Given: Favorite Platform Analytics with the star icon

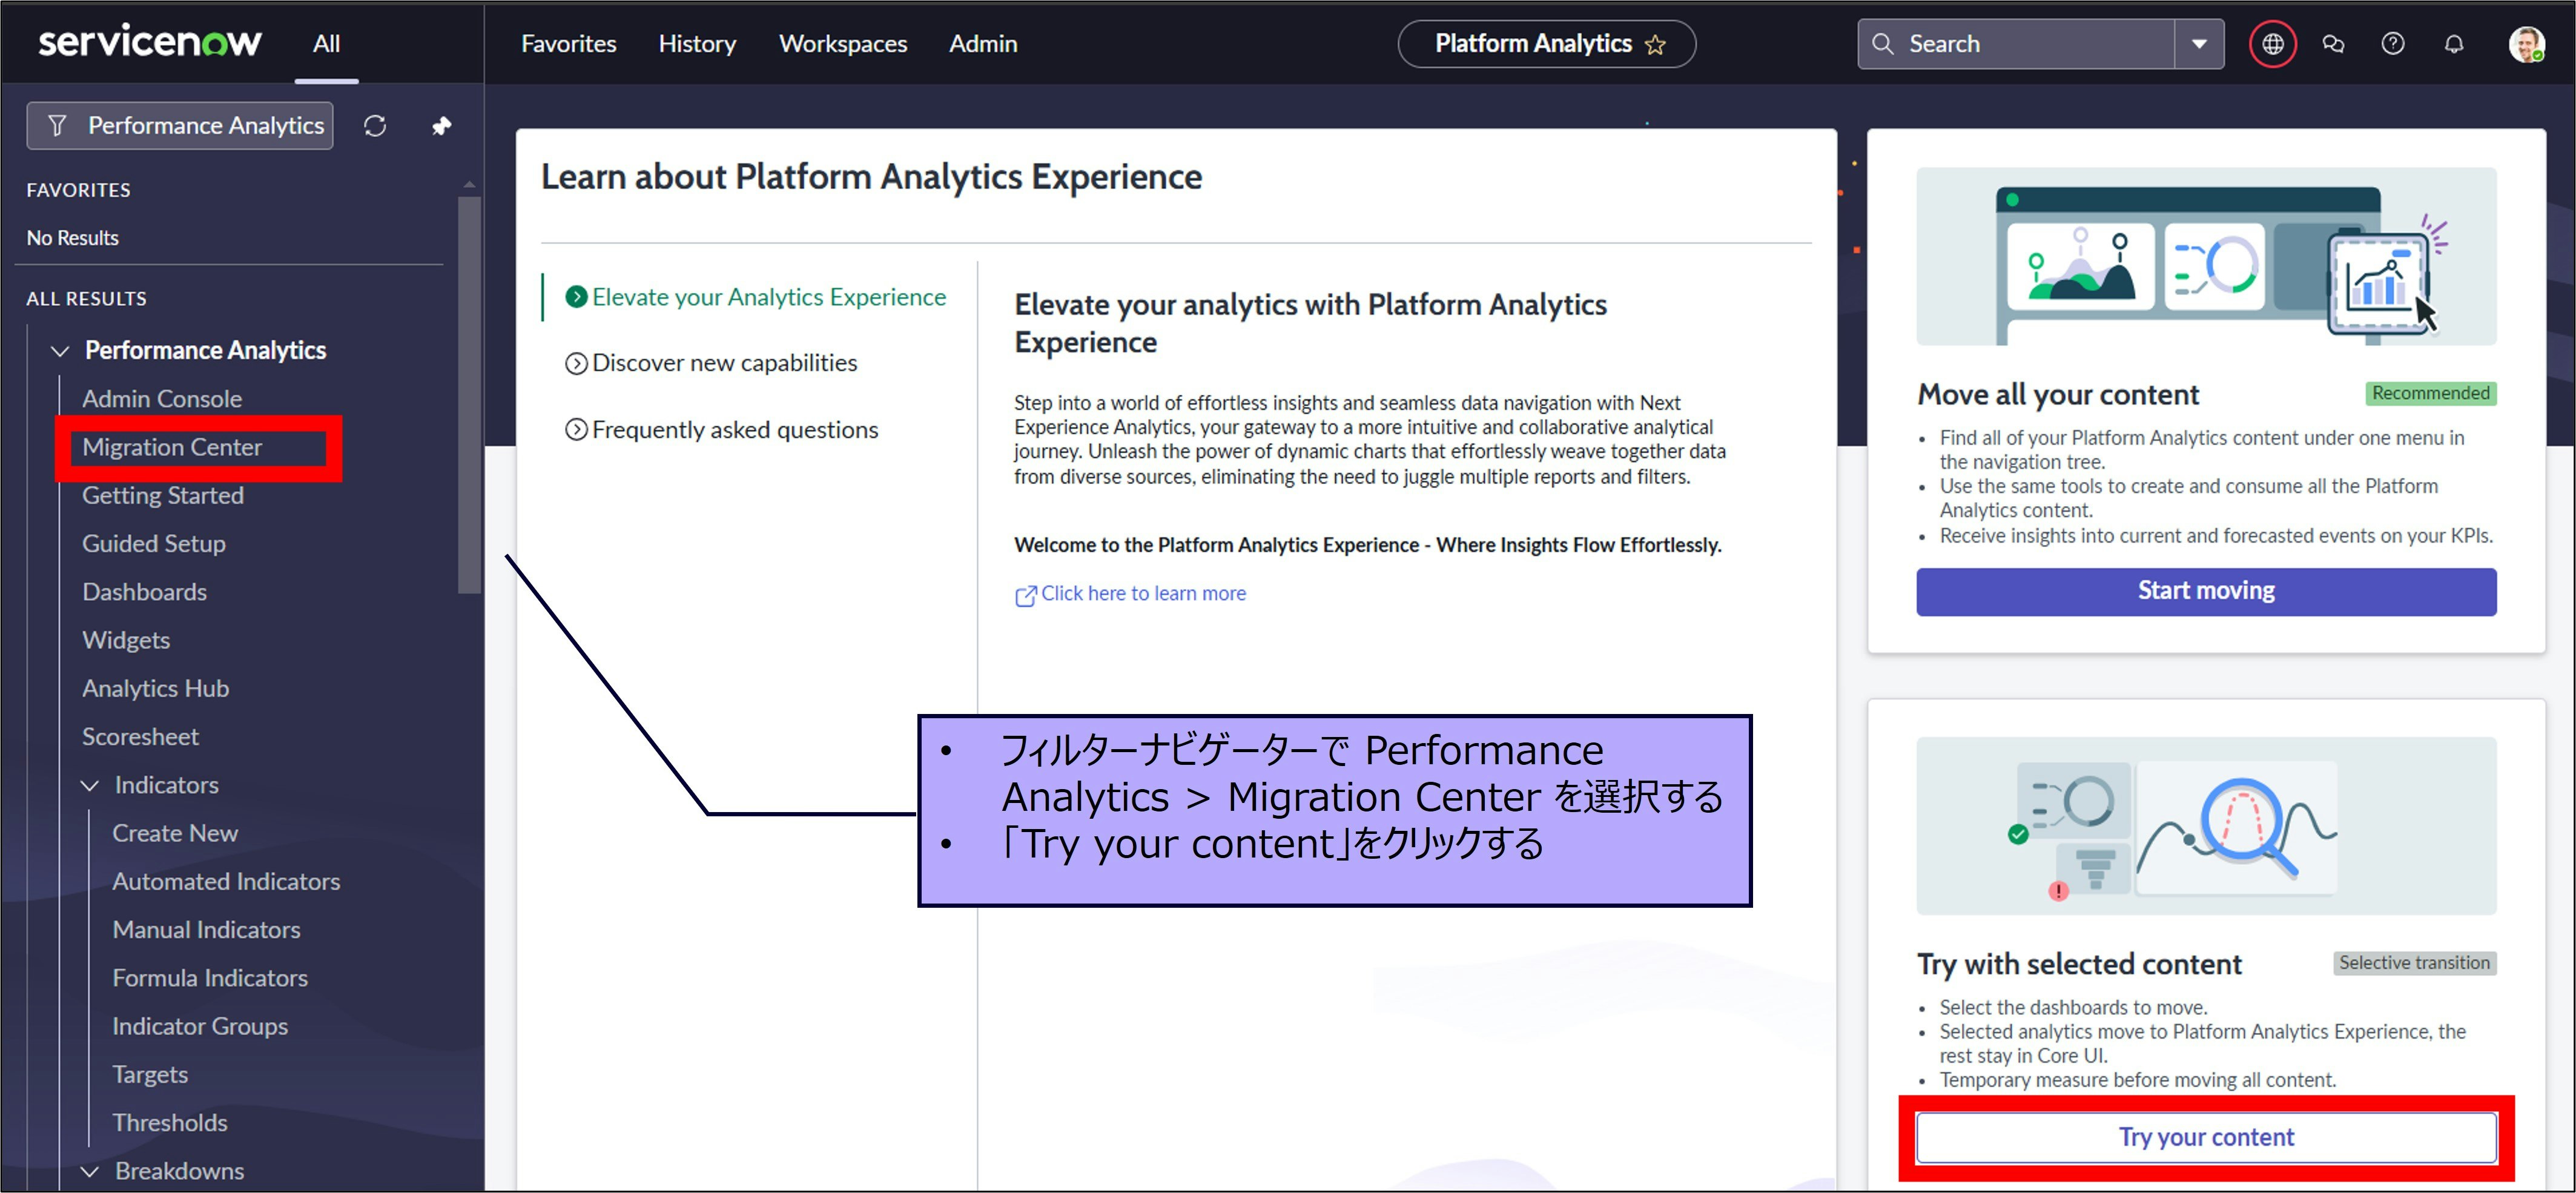Looking at the screenshot, I should (x=1655, y=45).
